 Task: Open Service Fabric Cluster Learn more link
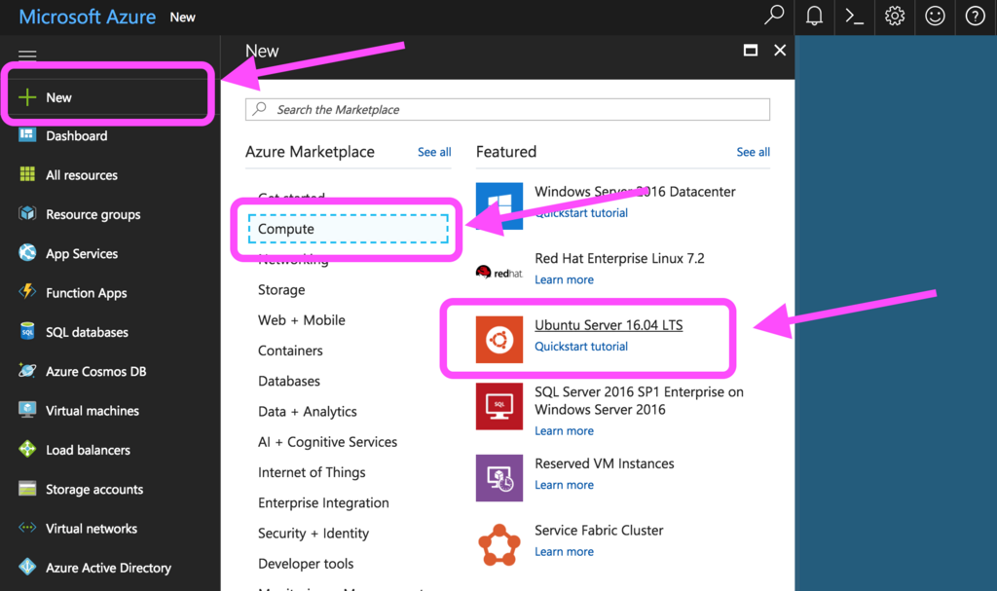click(564, 551)
